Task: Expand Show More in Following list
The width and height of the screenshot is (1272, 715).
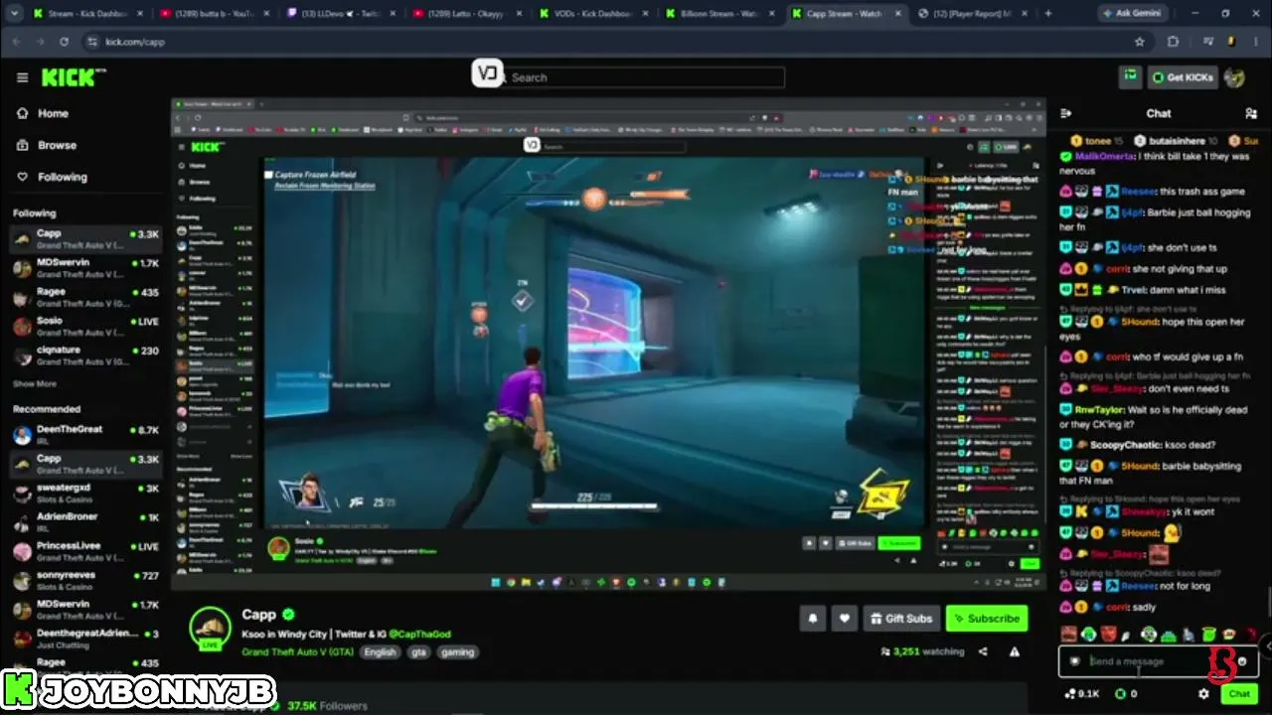Action: (35, 384)
